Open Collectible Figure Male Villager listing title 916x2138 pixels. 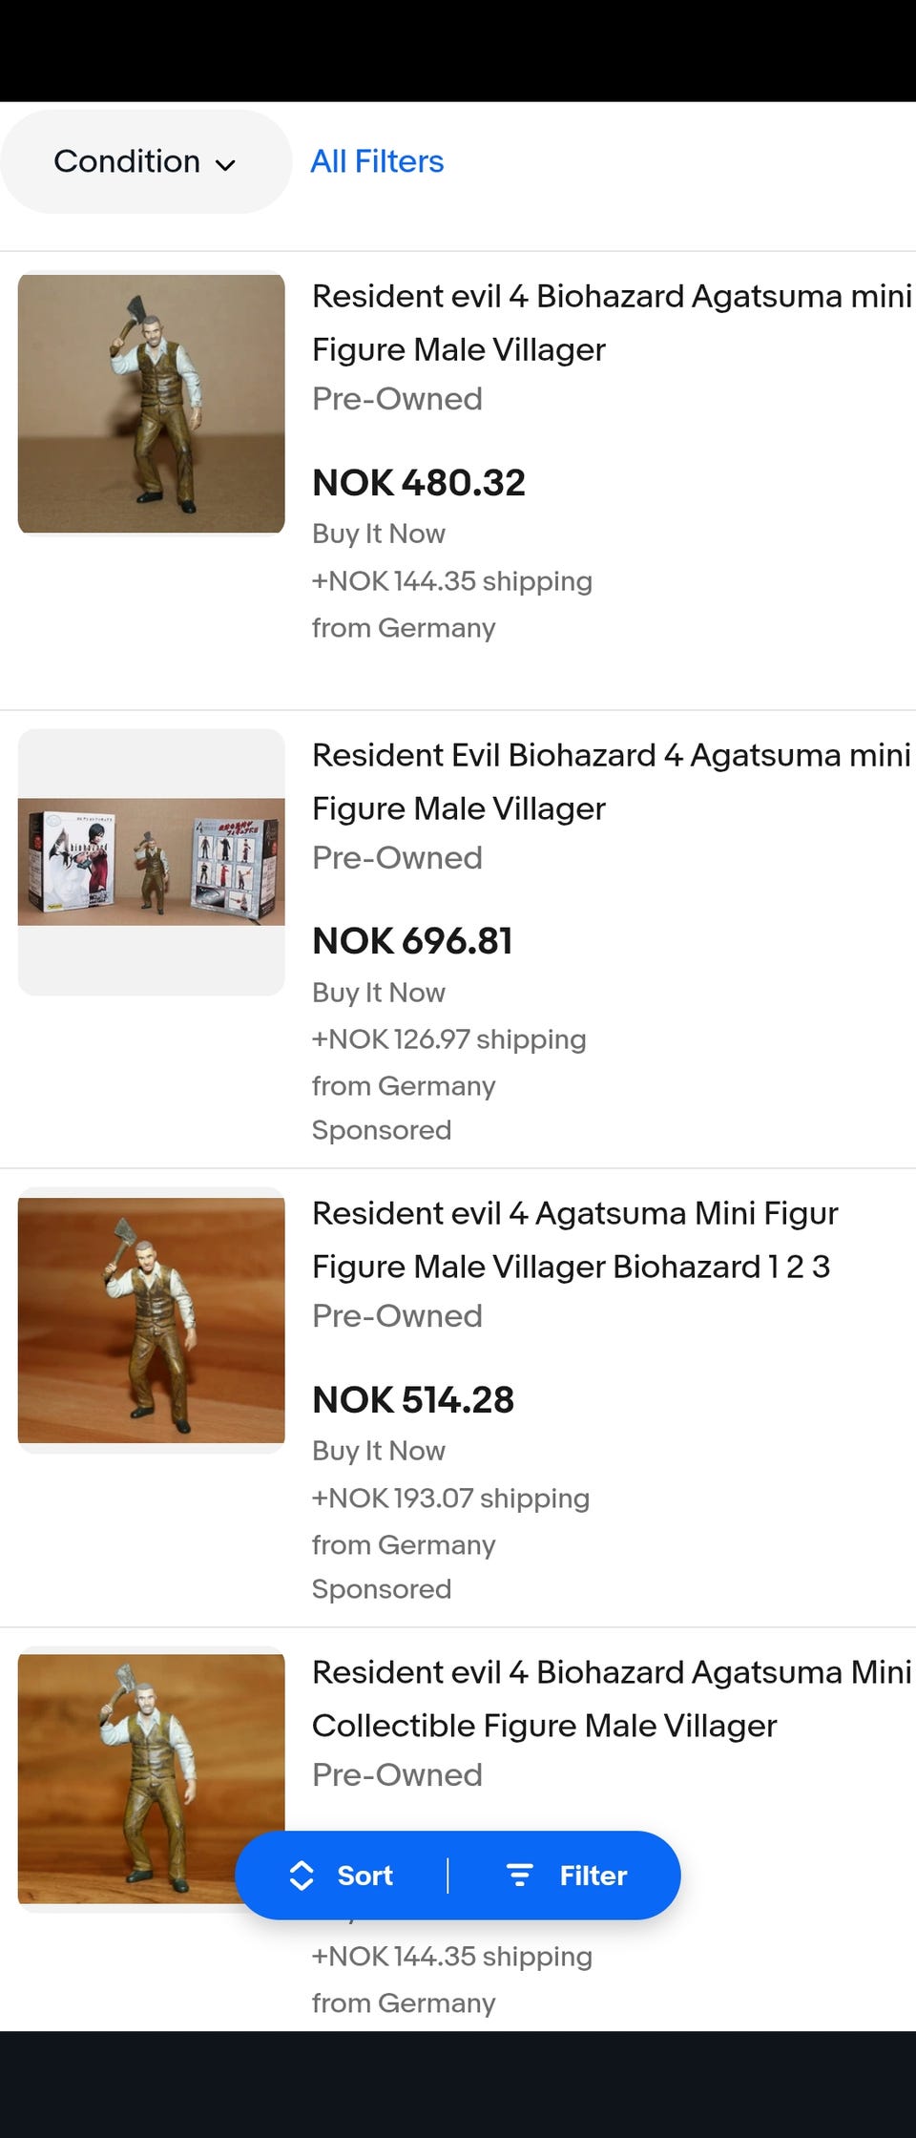pos(611,1698)
